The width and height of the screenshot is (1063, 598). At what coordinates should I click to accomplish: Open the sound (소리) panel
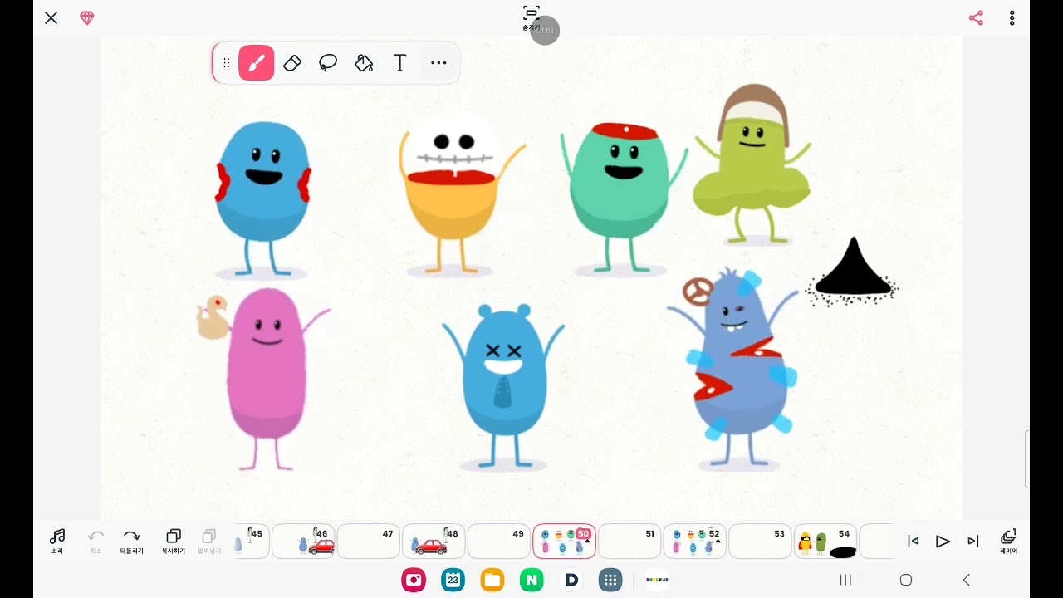[56, 541]
